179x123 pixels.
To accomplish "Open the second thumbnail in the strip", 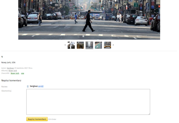I will click(x=80, y=45).
